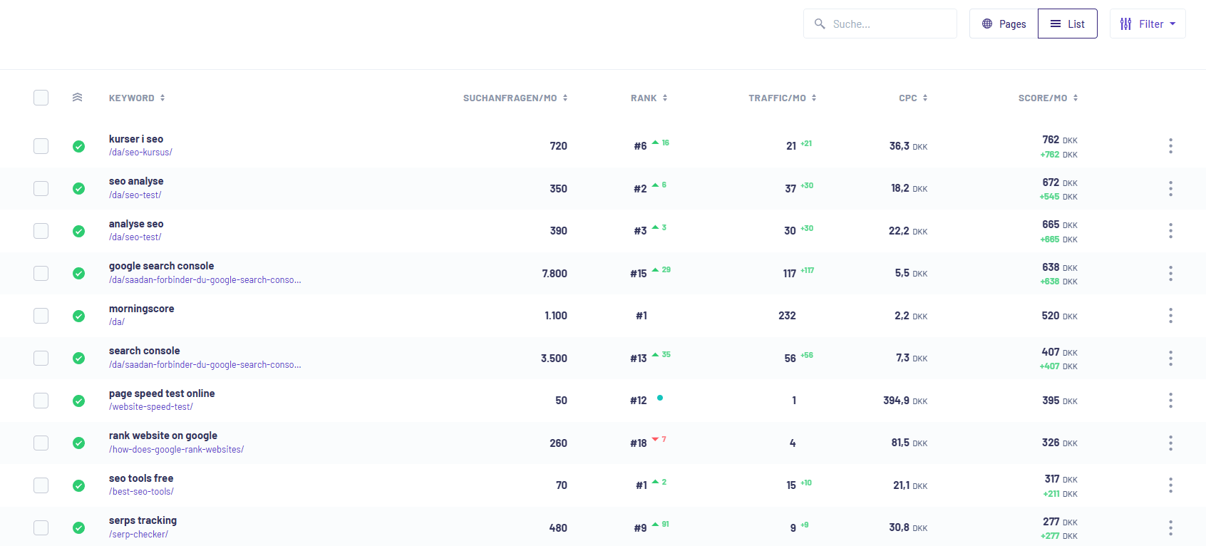Check the box for page speed test online

pyautogui.click(x=41, y=401)
